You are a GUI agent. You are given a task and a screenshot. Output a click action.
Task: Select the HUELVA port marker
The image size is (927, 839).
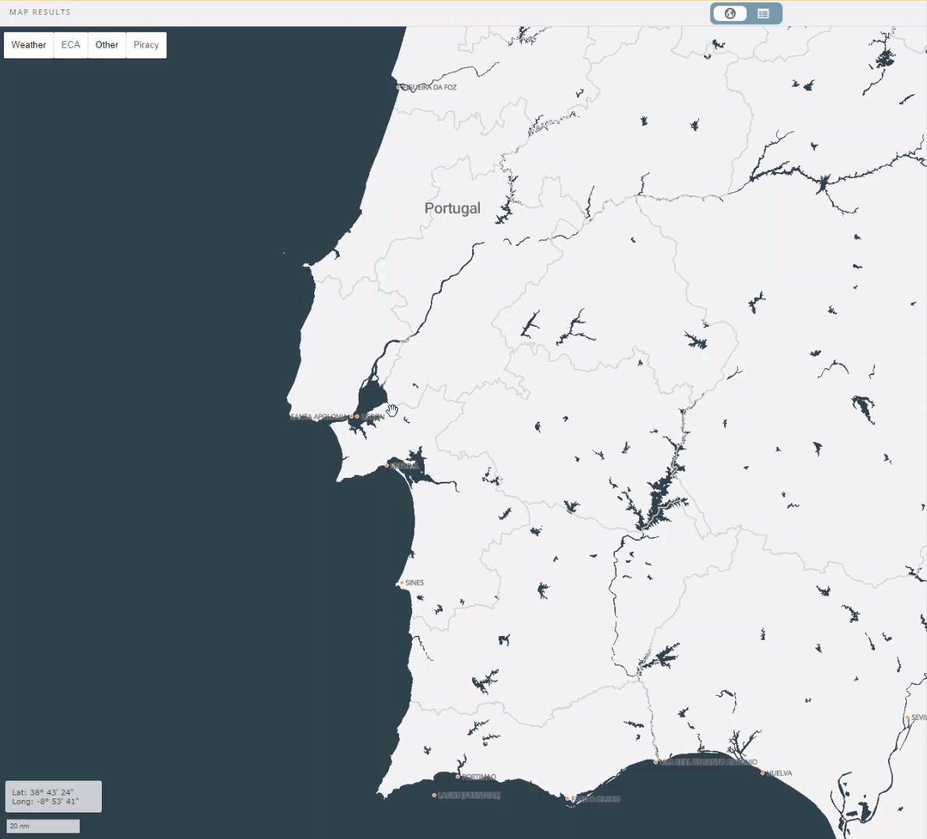tap(762, 774)
